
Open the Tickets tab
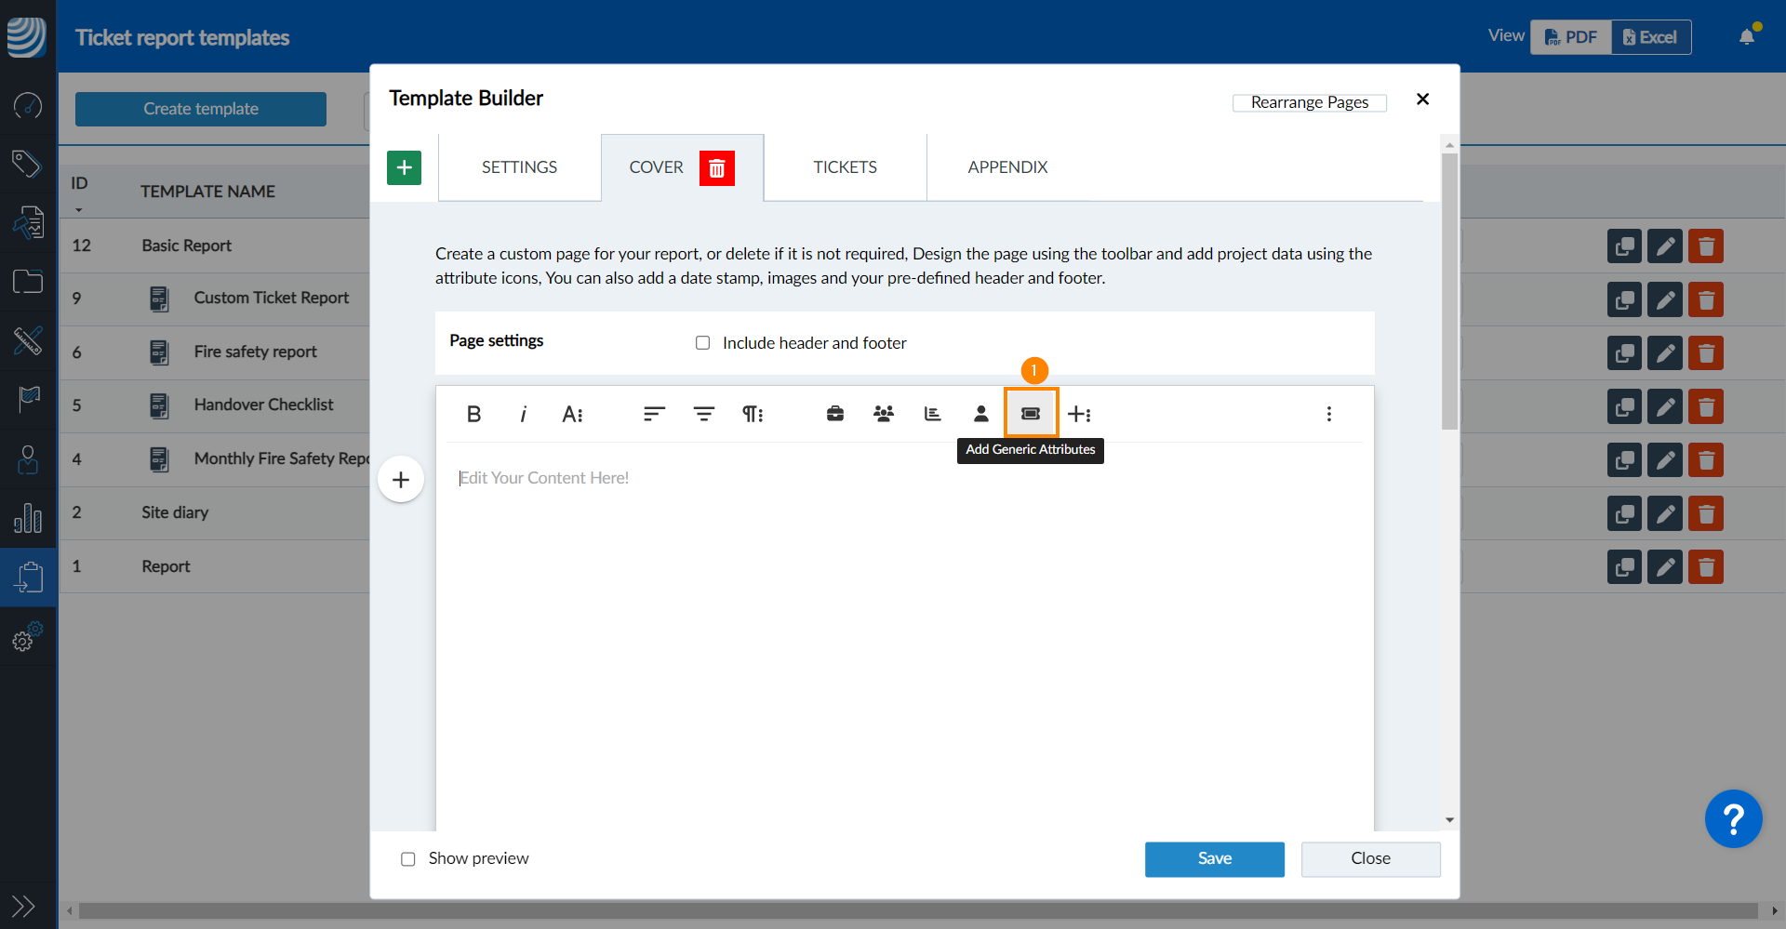pyautogui.click(x=845, y=167)
